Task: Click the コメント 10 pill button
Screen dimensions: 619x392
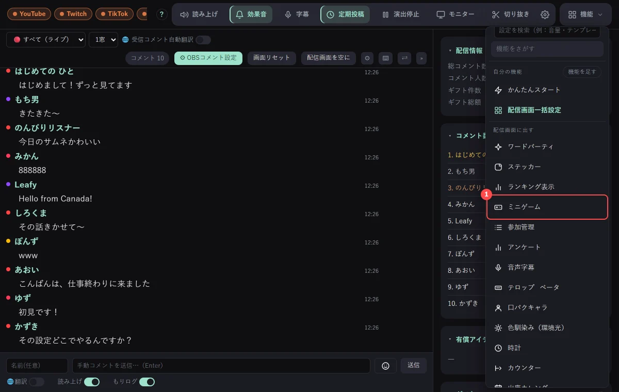Action: 148,58
